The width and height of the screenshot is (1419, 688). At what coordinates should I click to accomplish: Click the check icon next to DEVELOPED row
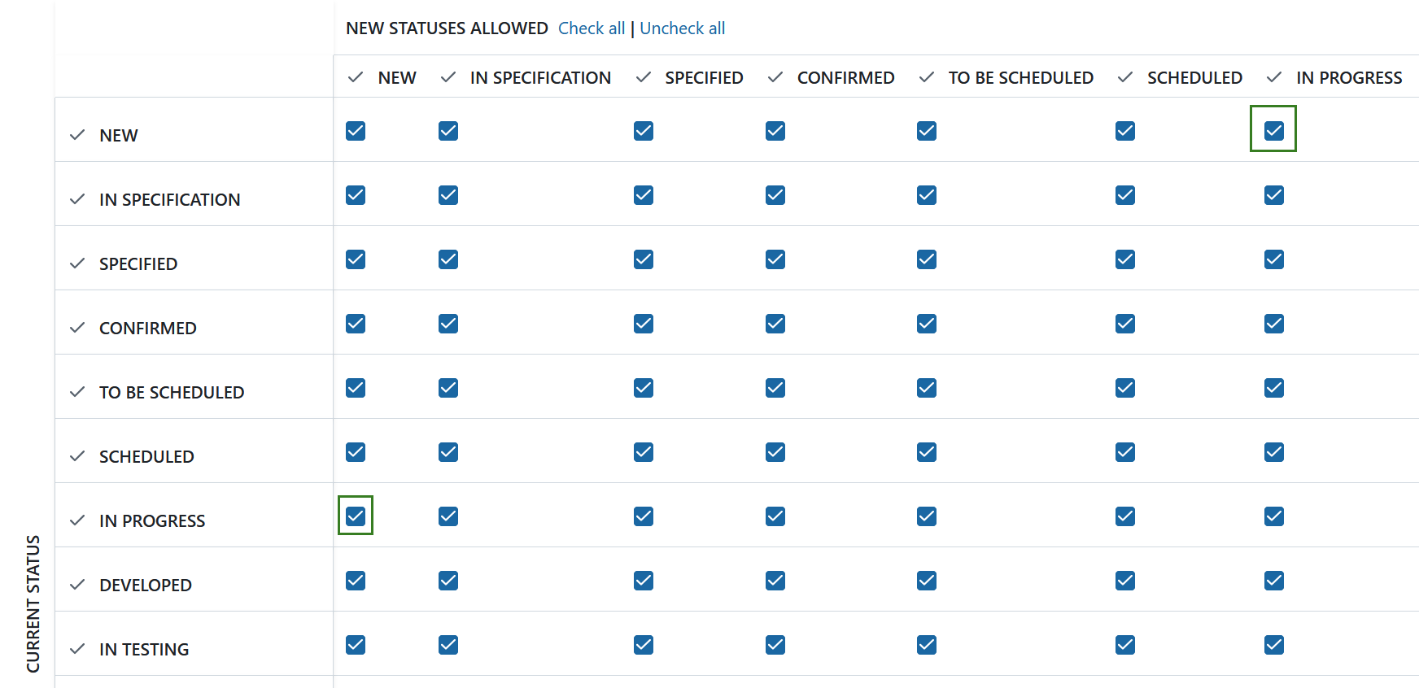click(78, 584)
